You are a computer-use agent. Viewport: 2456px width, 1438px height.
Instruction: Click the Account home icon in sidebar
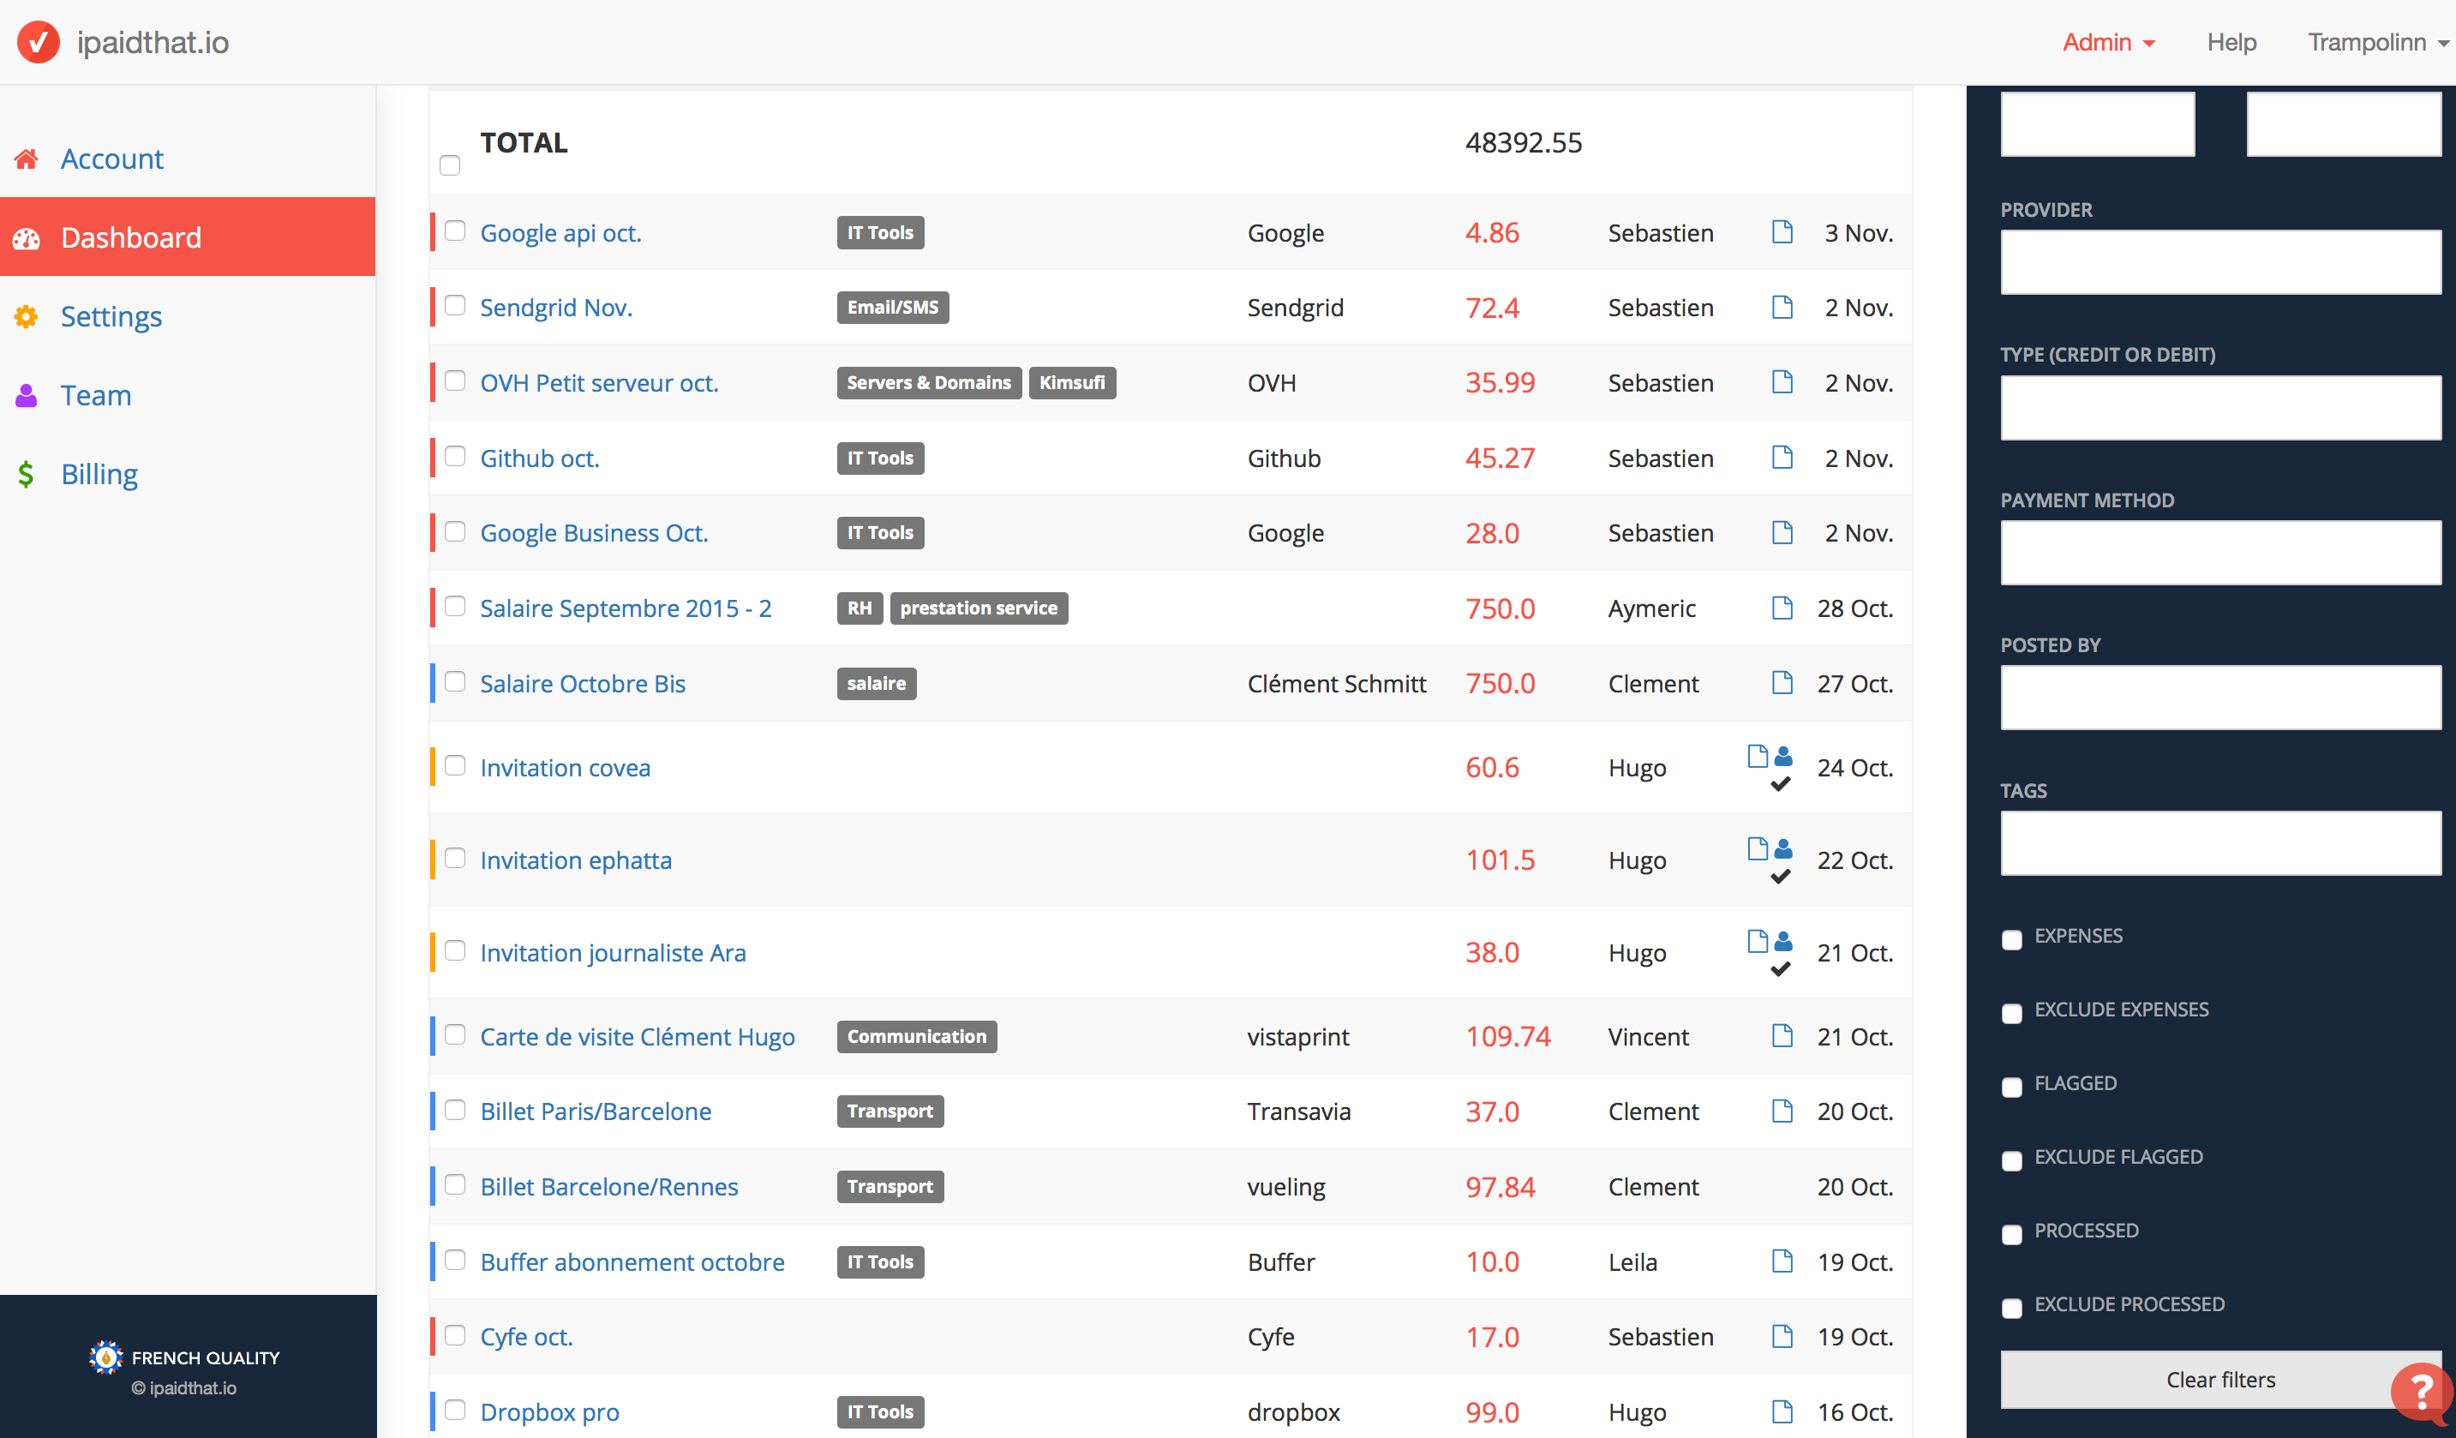[27, 159]
